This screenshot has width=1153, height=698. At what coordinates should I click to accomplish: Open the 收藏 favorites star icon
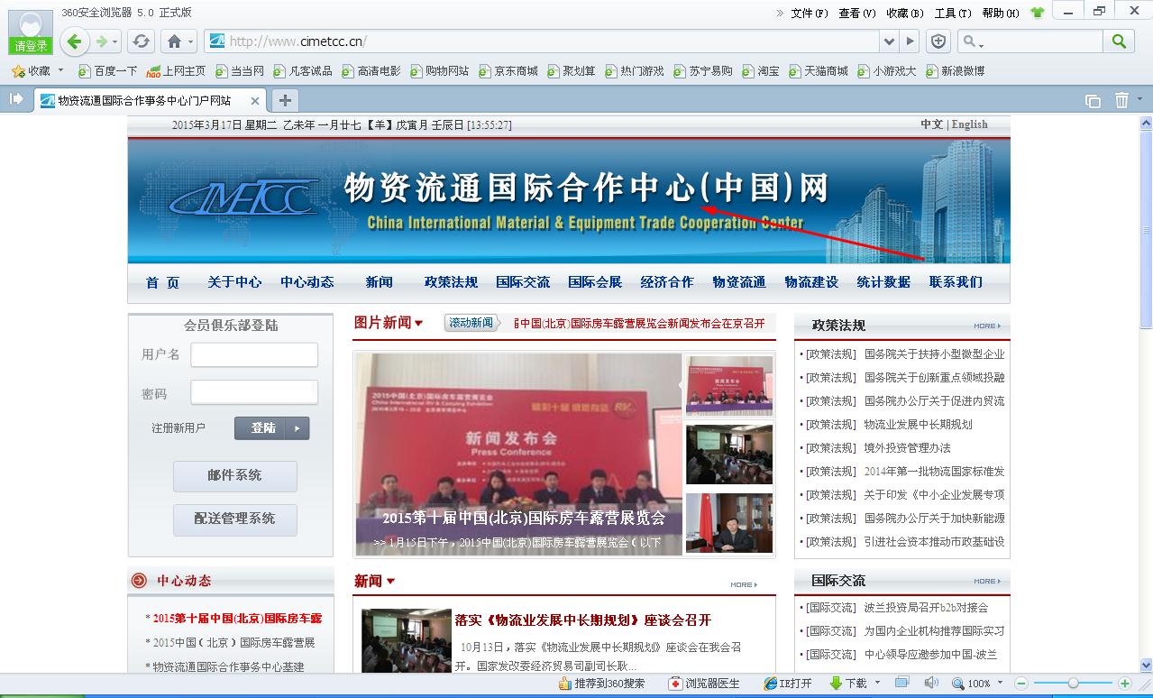coord(17,70)
